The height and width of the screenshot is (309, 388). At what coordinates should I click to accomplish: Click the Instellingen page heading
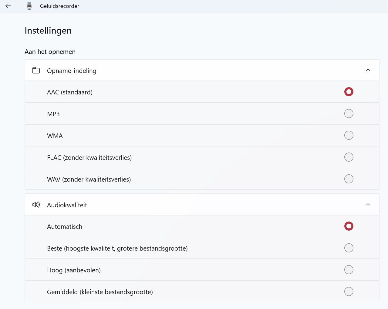pos(48,31)
